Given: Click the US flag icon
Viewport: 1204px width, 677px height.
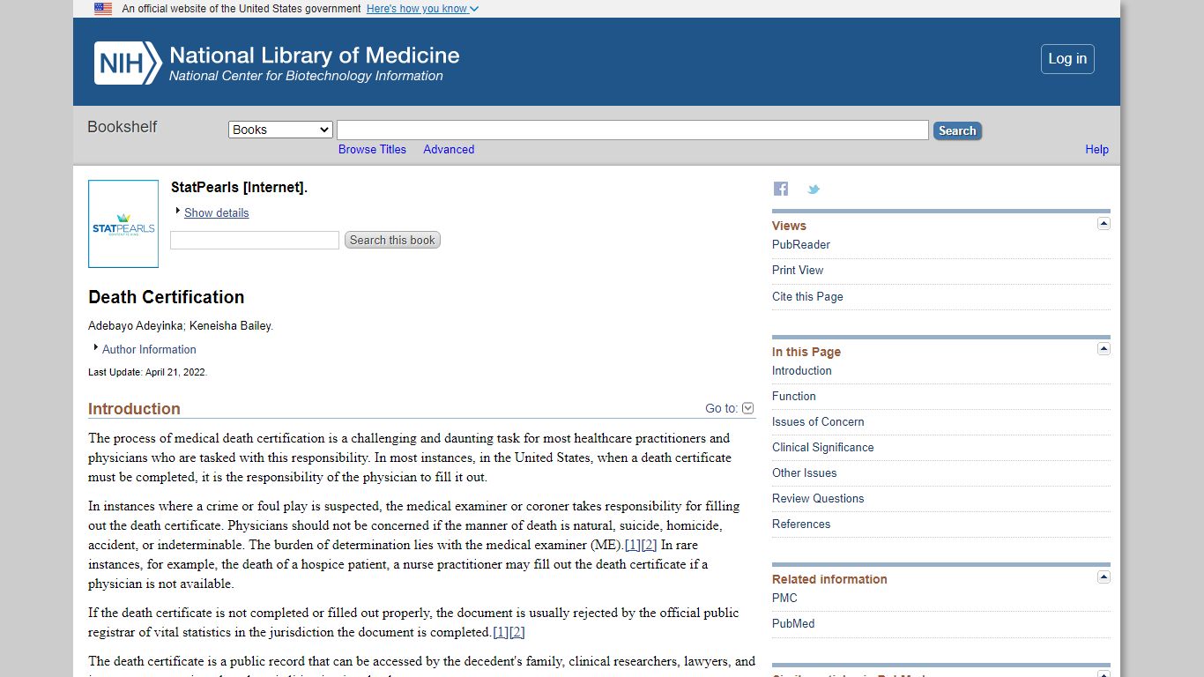Looking at the screenshot, I should click(x=103, y=9).
